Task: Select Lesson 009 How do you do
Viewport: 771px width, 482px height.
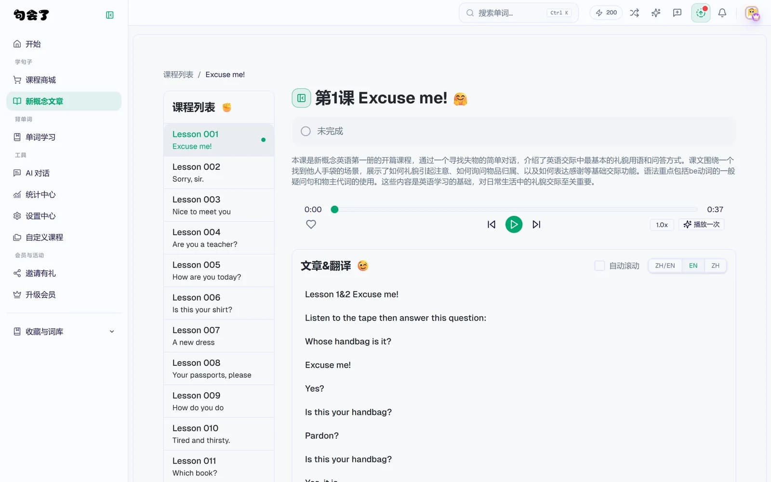Action: [x=219, y=402]
